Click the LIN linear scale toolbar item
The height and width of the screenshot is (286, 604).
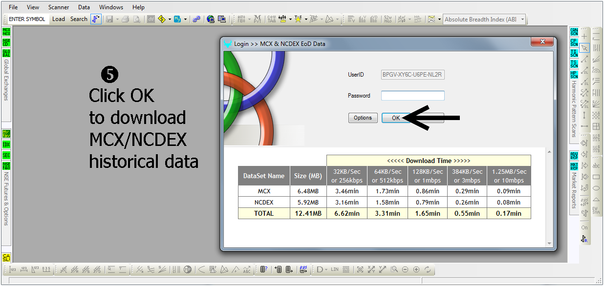tap(334, 269)
